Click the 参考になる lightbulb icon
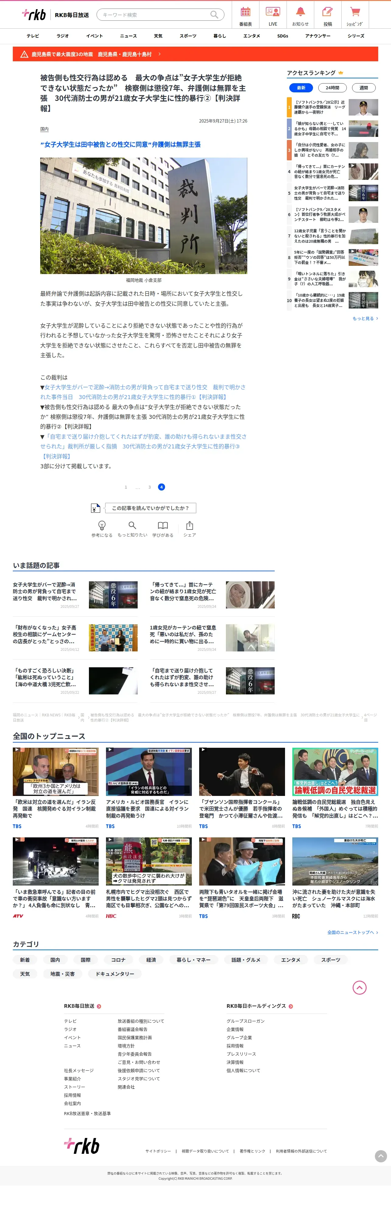The height and width of the screenshot is (1223, 391). pos(102,525)
